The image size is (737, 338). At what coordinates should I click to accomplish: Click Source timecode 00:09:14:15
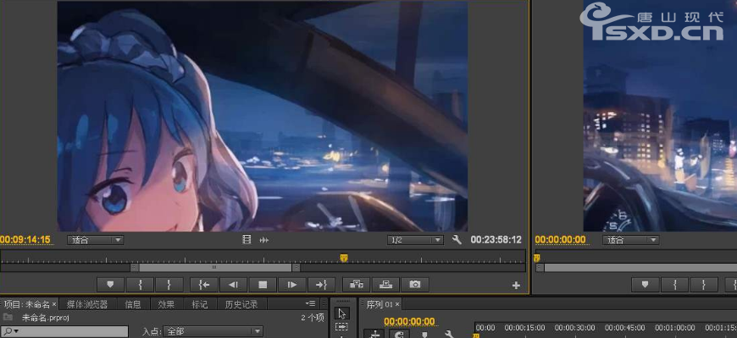click(25, 239)
